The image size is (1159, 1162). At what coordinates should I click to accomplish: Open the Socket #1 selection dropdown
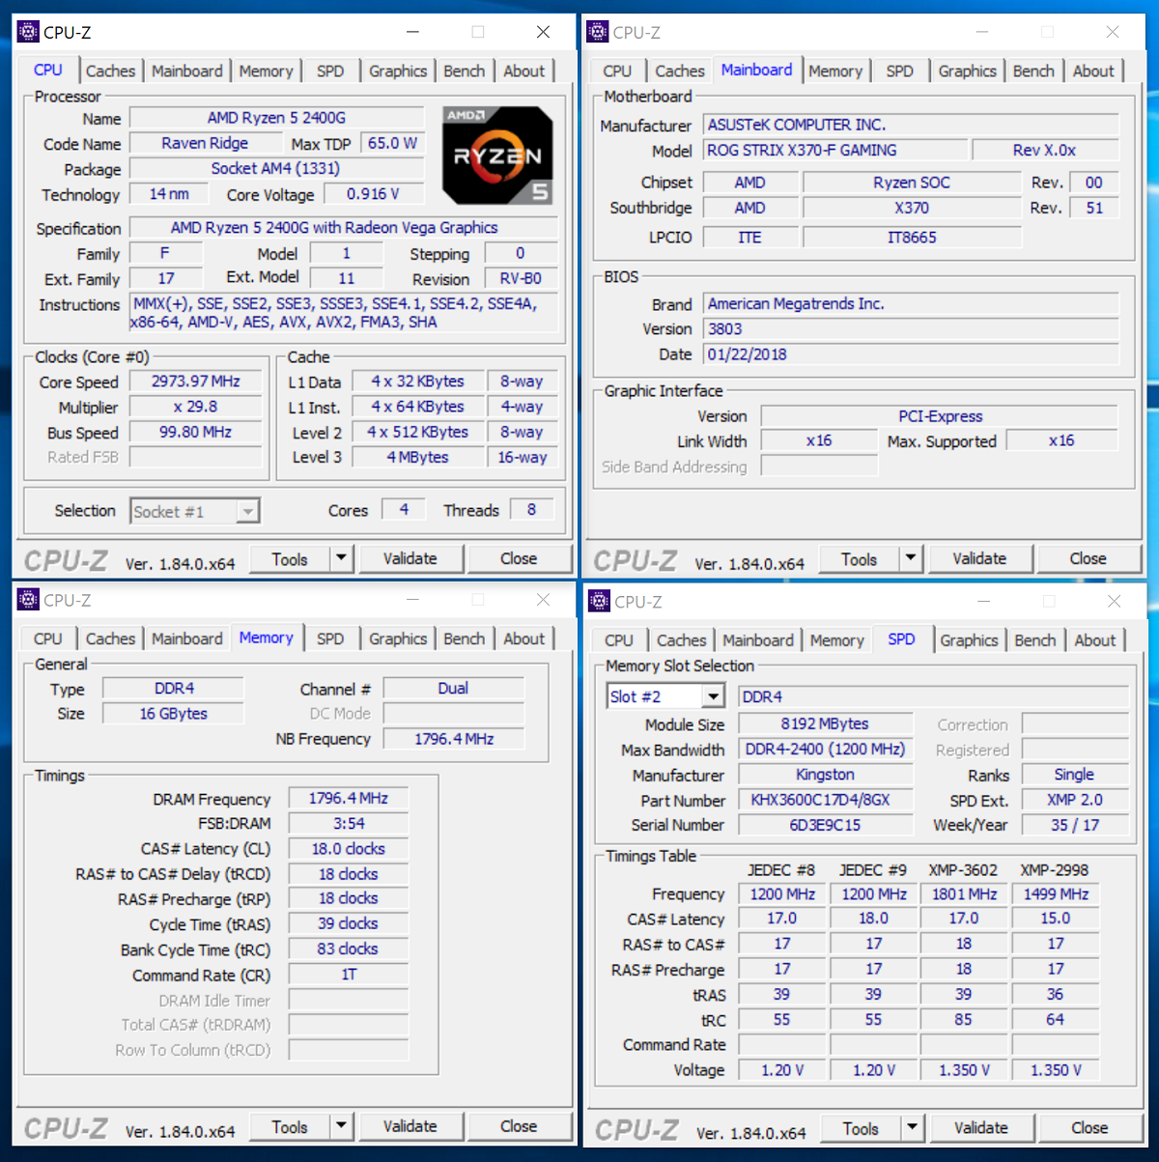[x=248, y=510]
